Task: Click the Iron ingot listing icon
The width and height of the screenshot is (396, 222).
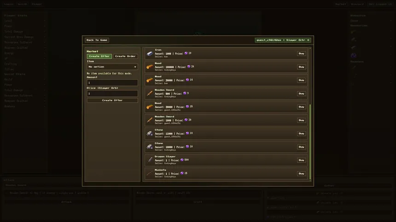Action: tap(150, 53)
